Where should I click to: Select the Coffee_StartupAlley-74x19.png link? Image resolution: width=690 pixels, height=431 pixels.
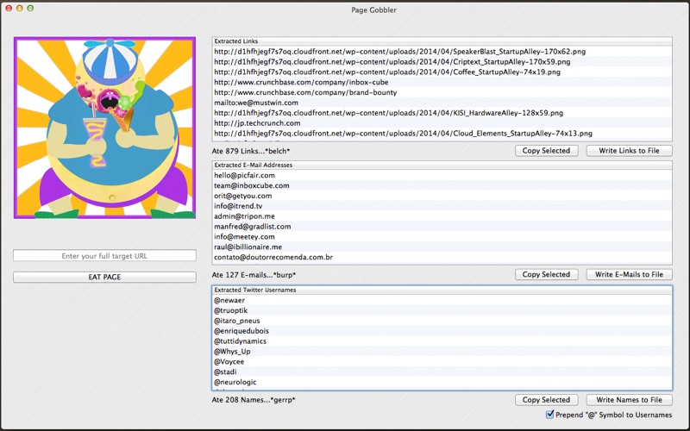pyautogui.click(x=442, y=72)
